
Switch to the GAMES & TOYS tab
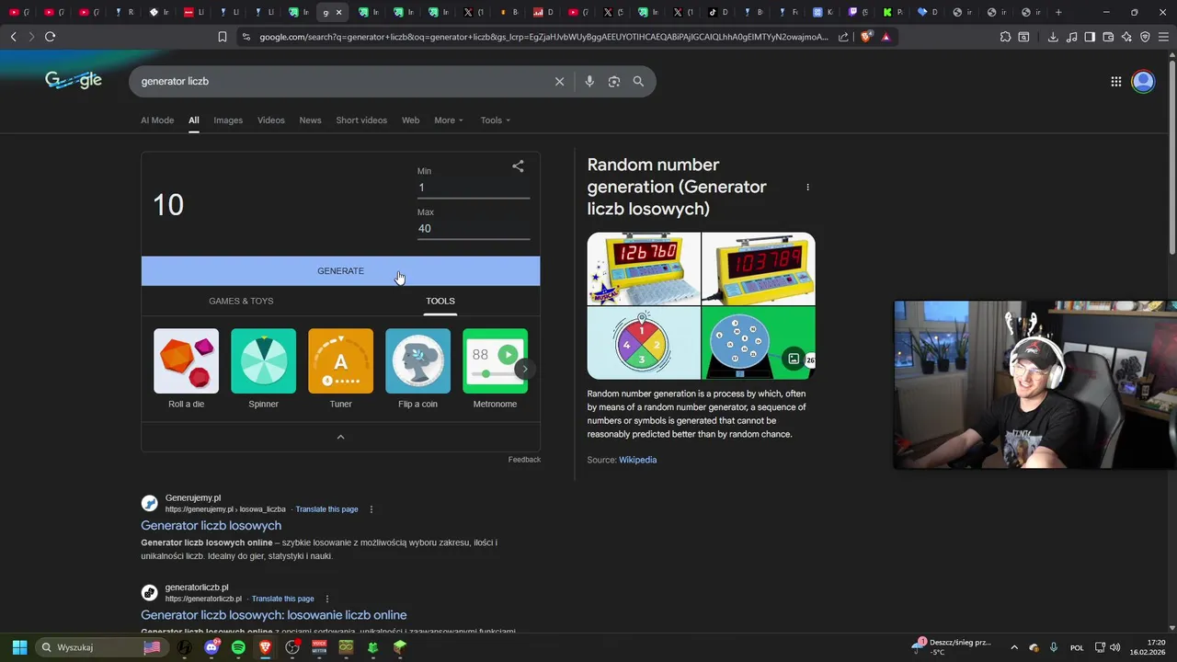[241, 301]
